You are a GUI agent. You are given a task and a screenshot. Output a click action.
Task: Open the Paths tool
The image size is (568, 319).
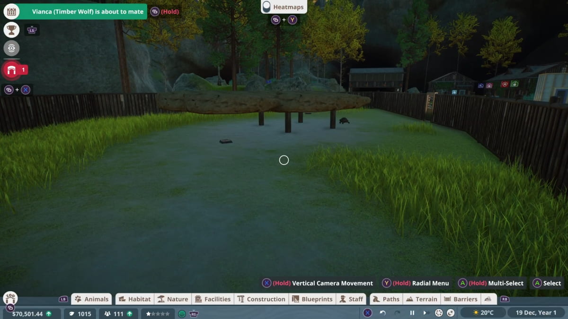pyautogui.click(x=386, y=299)
